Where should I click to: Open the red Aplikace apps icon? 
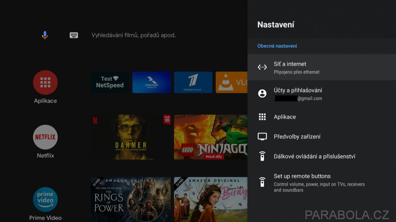pyautogui.click(x=45, y=82)
